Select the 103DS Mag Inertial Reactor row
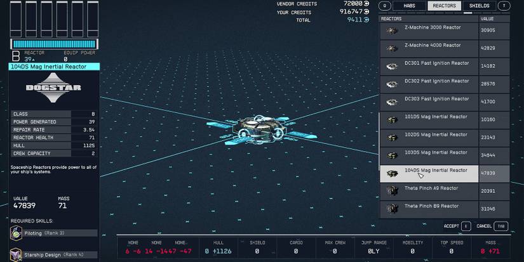This screenshot has width=524, height=262. point(445,156)
